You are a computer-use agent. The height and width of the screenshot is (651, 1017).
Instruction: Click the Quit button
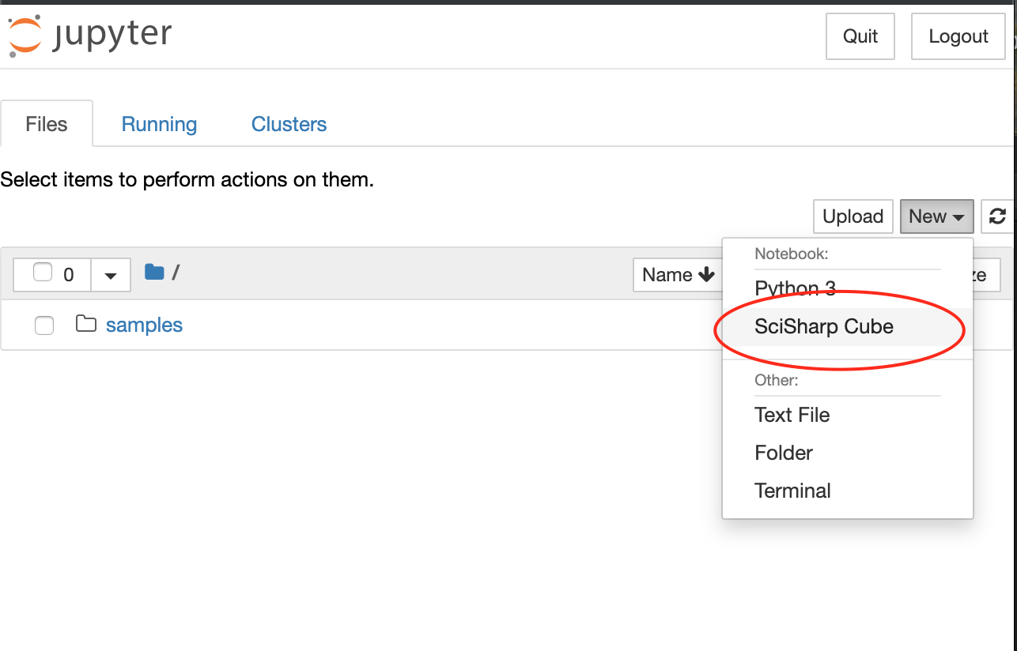coord(860,36)
